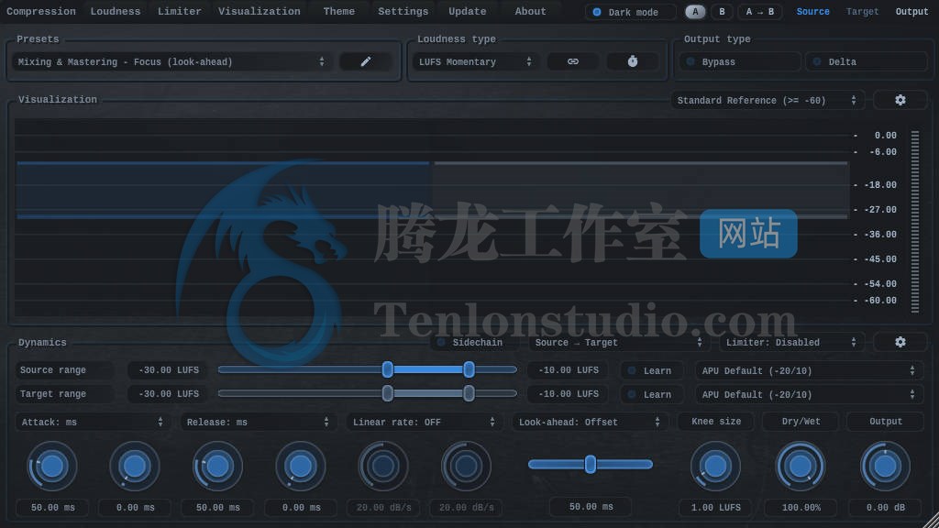Click the stopwatch icon in Loudness type
This screenshot has height=528, width=939.
pos(633,61)
